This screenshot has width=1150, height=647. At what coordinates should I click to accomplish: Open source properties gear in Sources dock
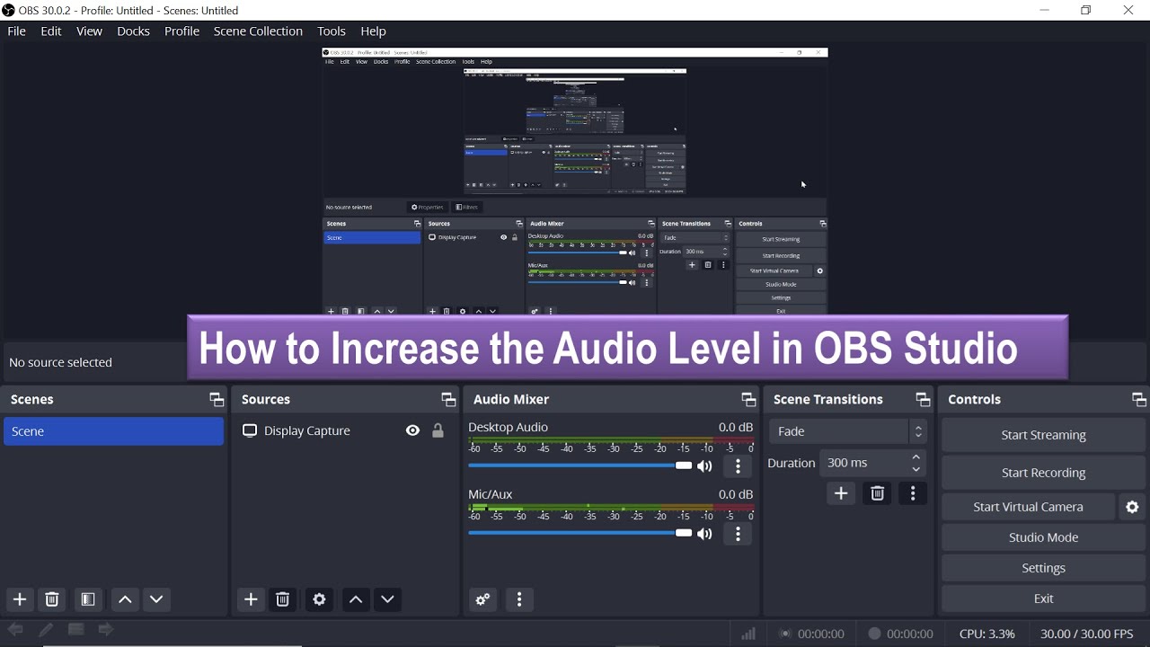tap(319, 599)
